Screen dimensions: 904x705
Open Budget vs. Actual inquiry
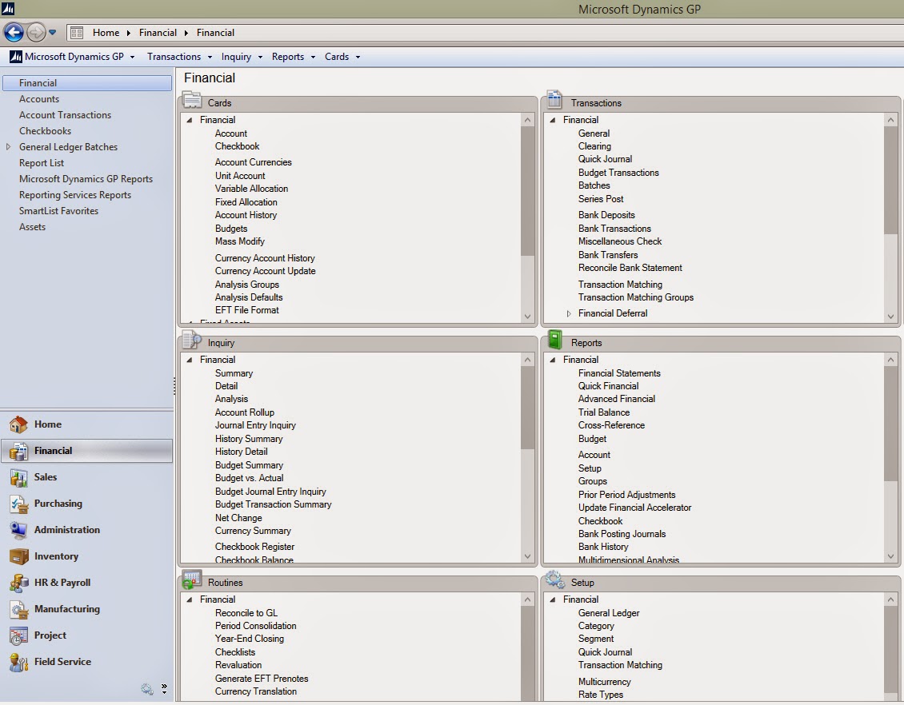[x=249, y=478]
